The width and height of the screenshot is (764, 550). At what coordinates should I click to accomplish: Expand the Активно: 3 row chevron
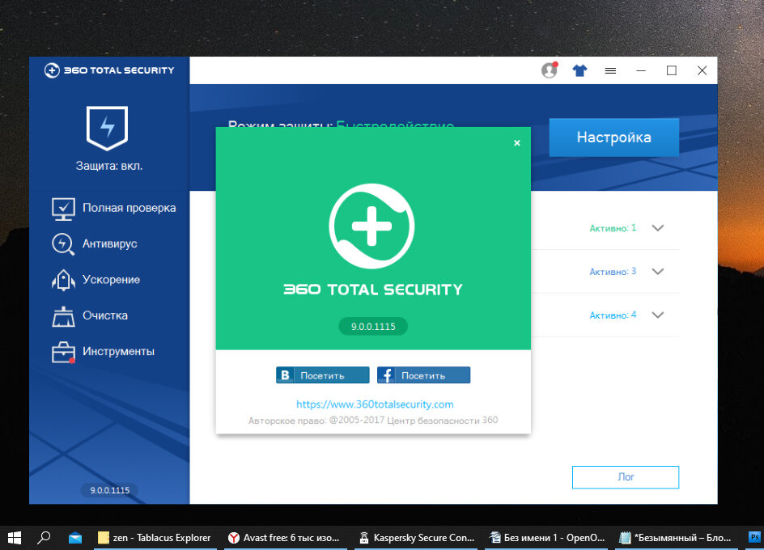(658, 271)
